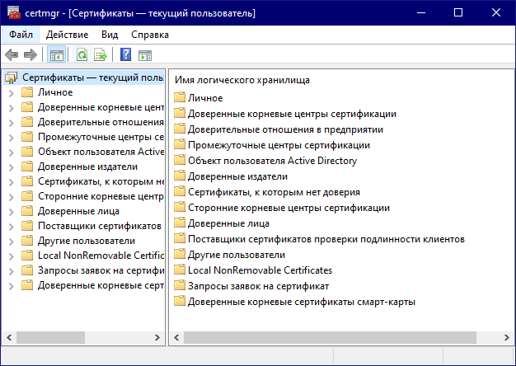Click the Личное folder icon in right pane

[180, 97]
